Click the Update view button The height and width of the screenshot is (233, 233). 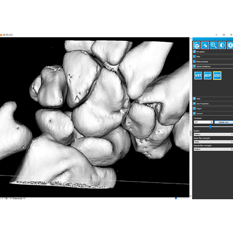[x=224, y=122]
